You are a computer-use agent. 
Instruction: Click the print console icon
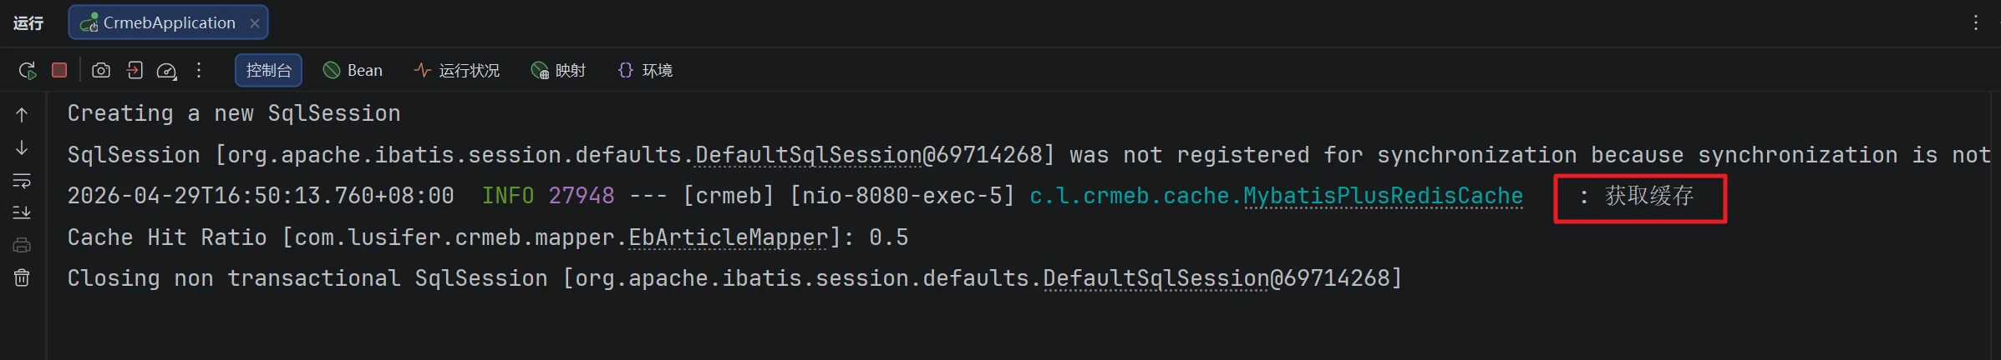[22, 245]
